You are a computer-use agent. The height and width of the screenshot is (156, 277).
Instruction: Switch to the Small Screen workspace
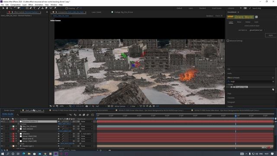click(x=216, y=8)
